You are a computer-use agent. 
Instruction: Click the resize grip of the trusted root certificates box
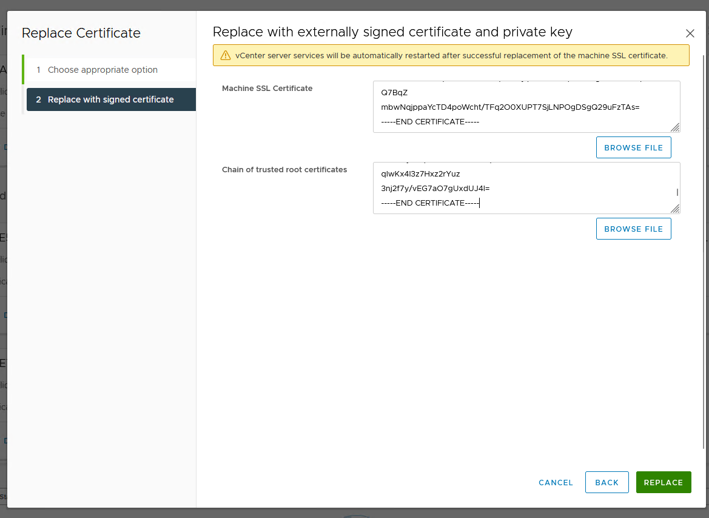point(674,209)
